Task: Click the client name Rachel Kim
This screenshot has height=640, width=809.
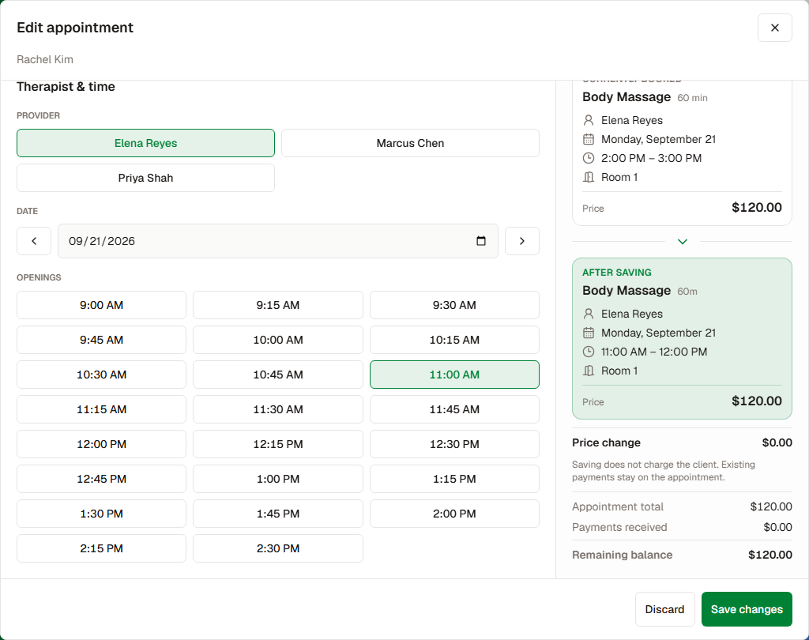Action: click(x=45, y=60)
